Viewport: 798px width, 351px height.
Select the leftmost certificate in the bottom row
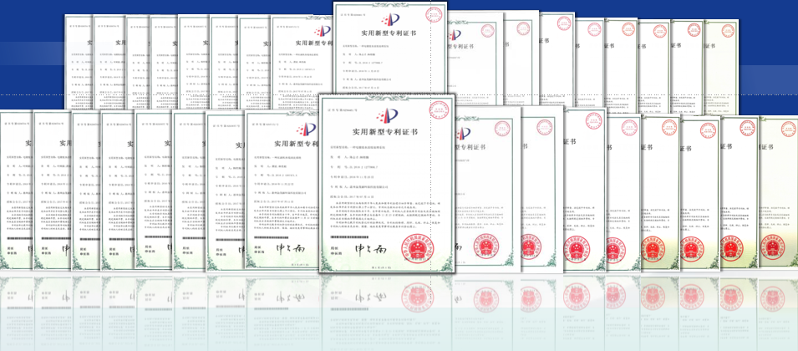pos(15,192)
